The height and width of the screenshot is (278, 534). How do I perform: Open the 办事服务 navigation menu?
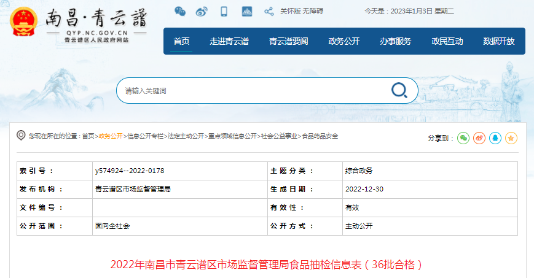[395, 42]
